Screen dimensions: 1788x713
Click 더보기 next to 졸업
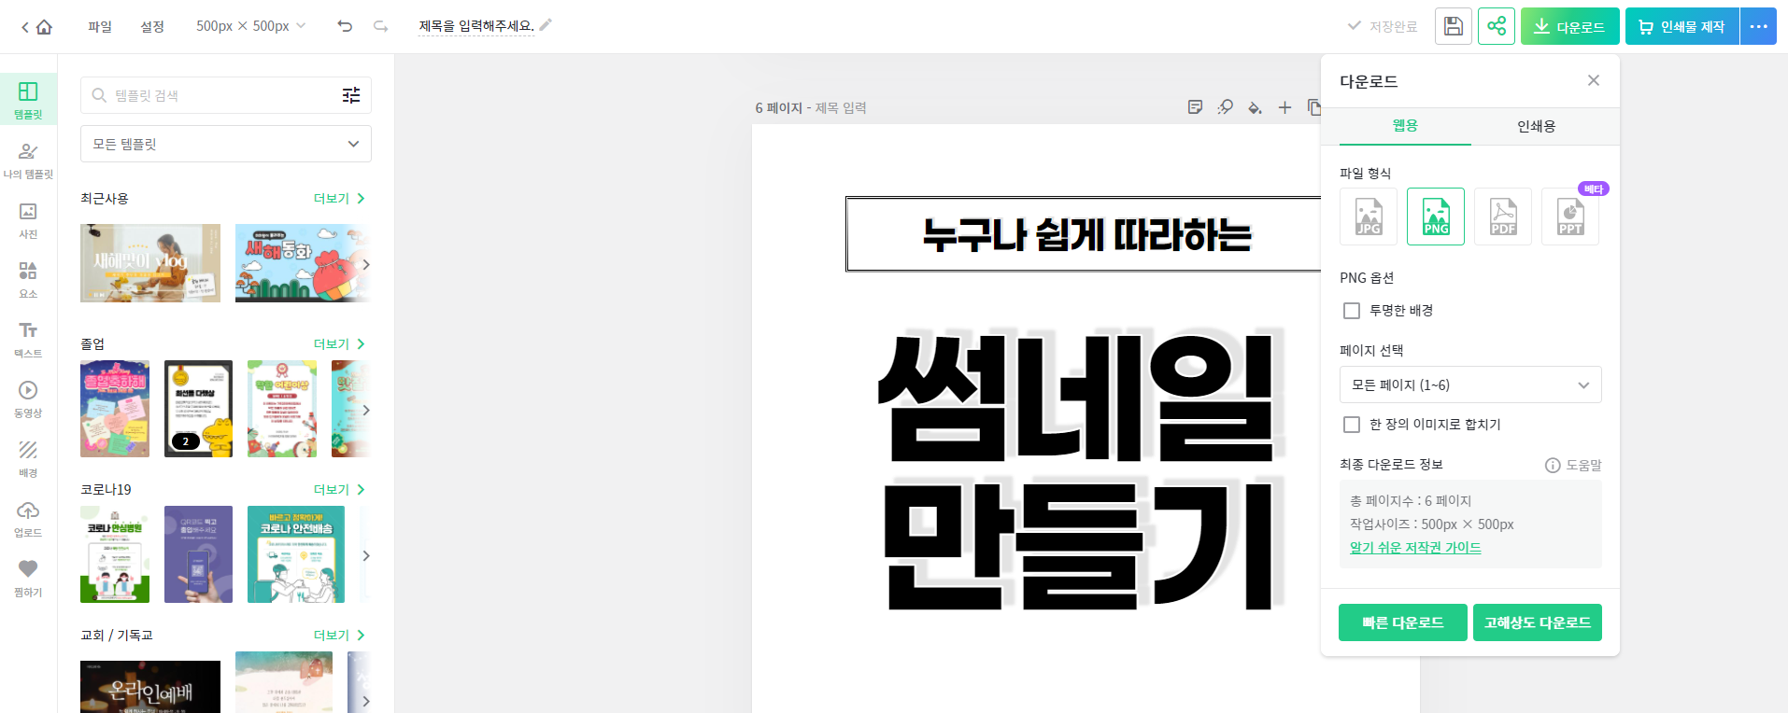click(339, 343)
